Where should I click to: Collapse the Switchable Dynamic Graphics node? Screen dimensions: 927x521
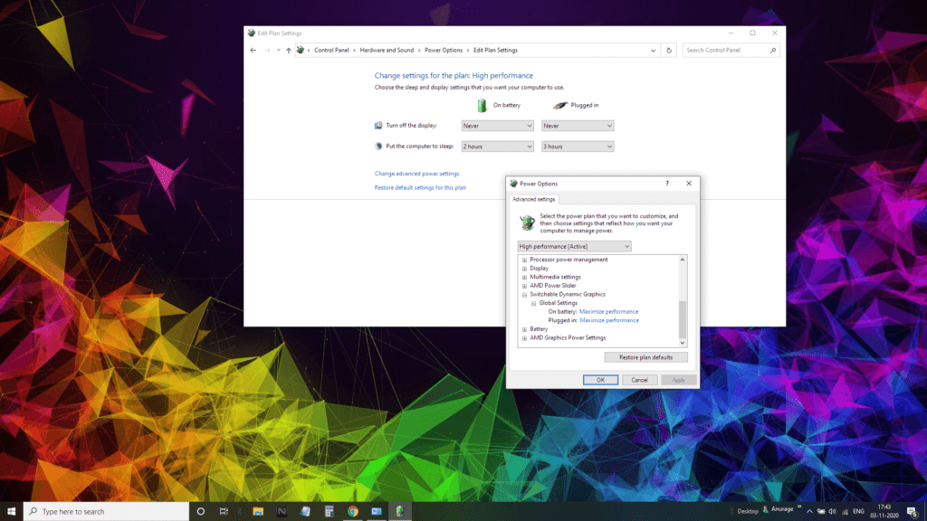524,295
